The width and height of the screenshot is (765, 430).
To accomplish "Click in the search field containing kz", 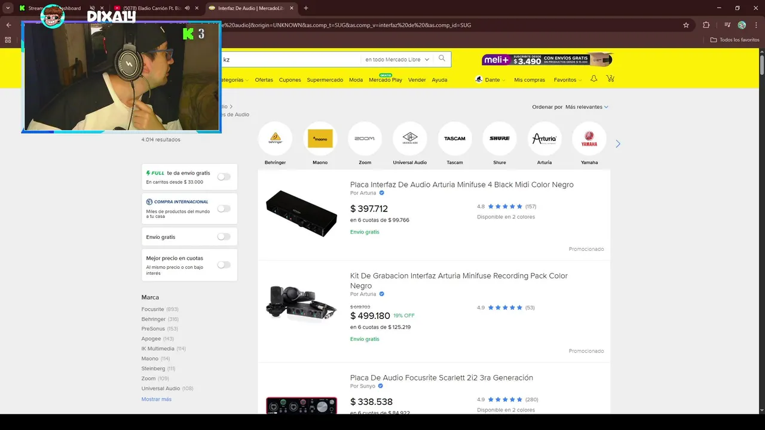I will 290,59.
